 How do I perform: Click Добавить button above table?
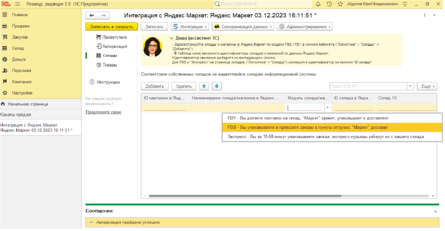[155, 86]
